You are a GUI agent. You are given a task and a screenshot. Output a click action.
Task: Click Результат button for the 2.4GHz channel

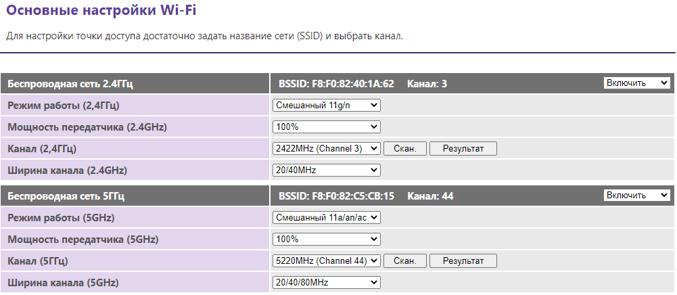(x=463, y=148)
